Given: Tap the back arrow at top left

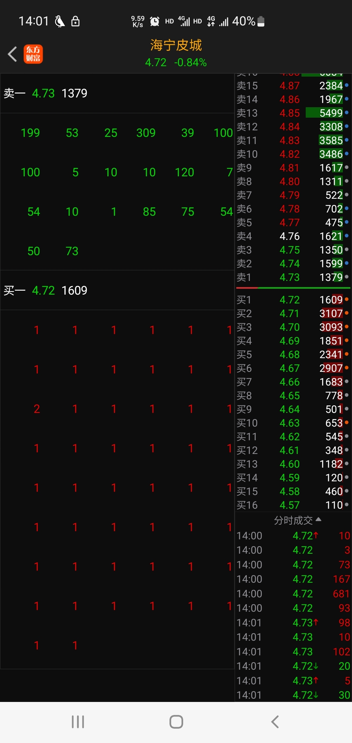Looking at the screenshot, I should (x=12, y=54).
